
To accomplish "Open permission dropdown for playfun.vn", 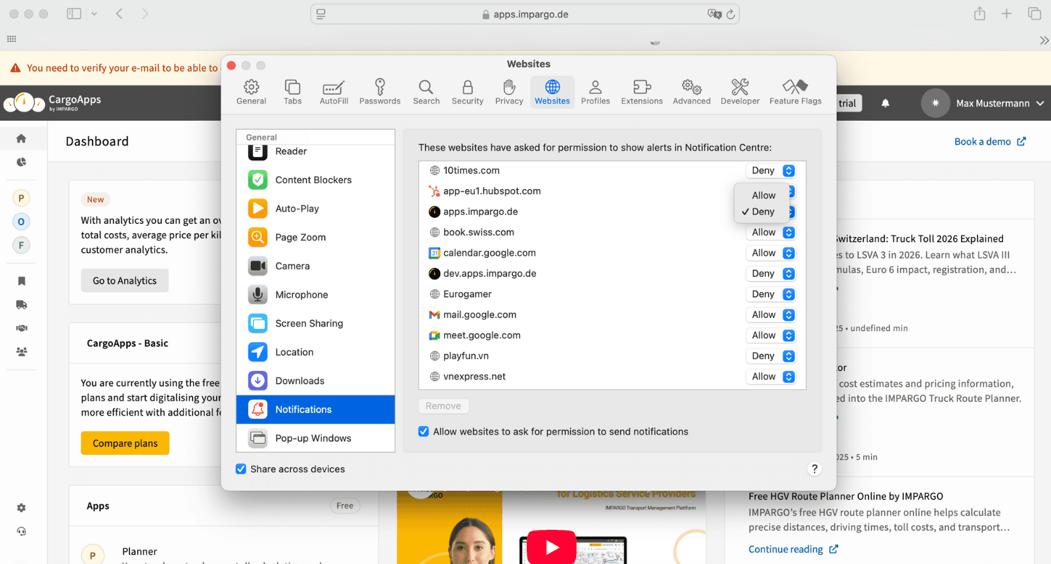I will click(771, 356).
